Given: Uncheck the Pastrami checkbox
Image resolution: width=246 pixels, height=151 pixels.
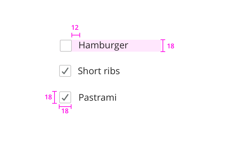Looking at the screenshot, I should [x=65, y=97].
